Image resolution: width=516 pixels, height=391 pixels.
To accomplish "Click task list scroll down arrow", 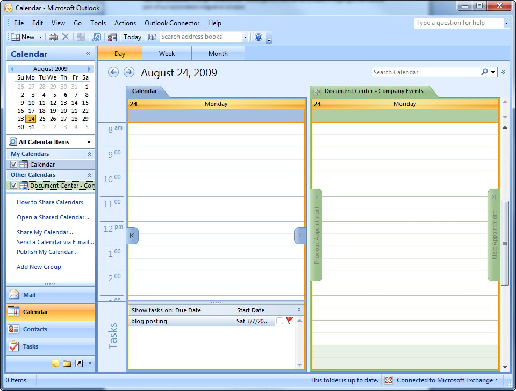I will tap(299, 365).
